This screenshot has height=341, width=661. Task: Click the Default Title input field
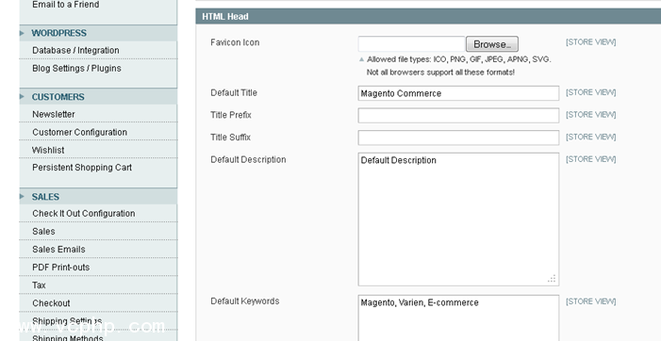458,93
